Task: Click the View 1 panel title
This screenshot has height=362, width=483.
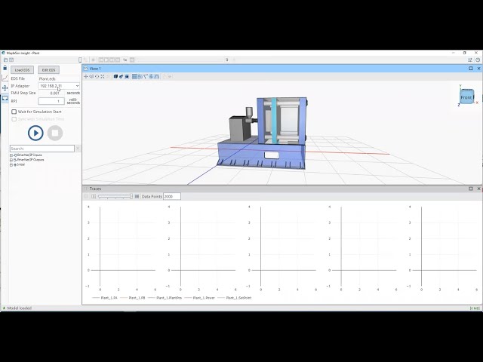Action: coord(95,69)
